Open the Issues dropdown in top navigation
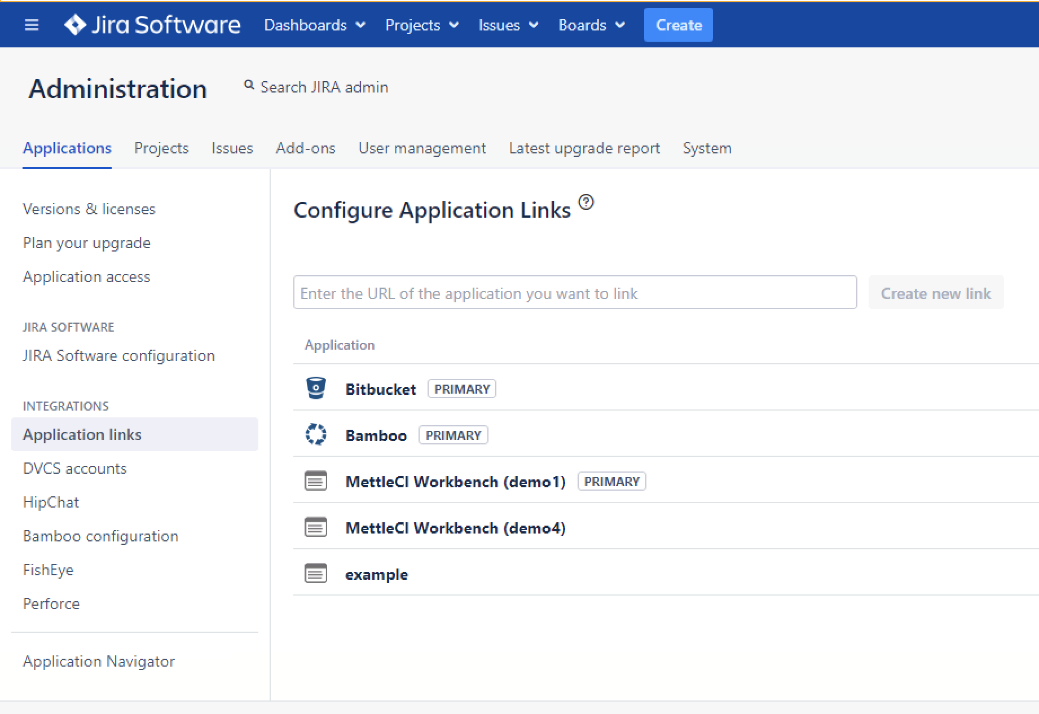 (508, 25)
